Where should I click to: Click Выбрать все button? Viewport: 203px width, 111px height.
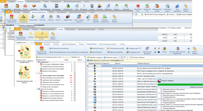click(x=75, y=57)
